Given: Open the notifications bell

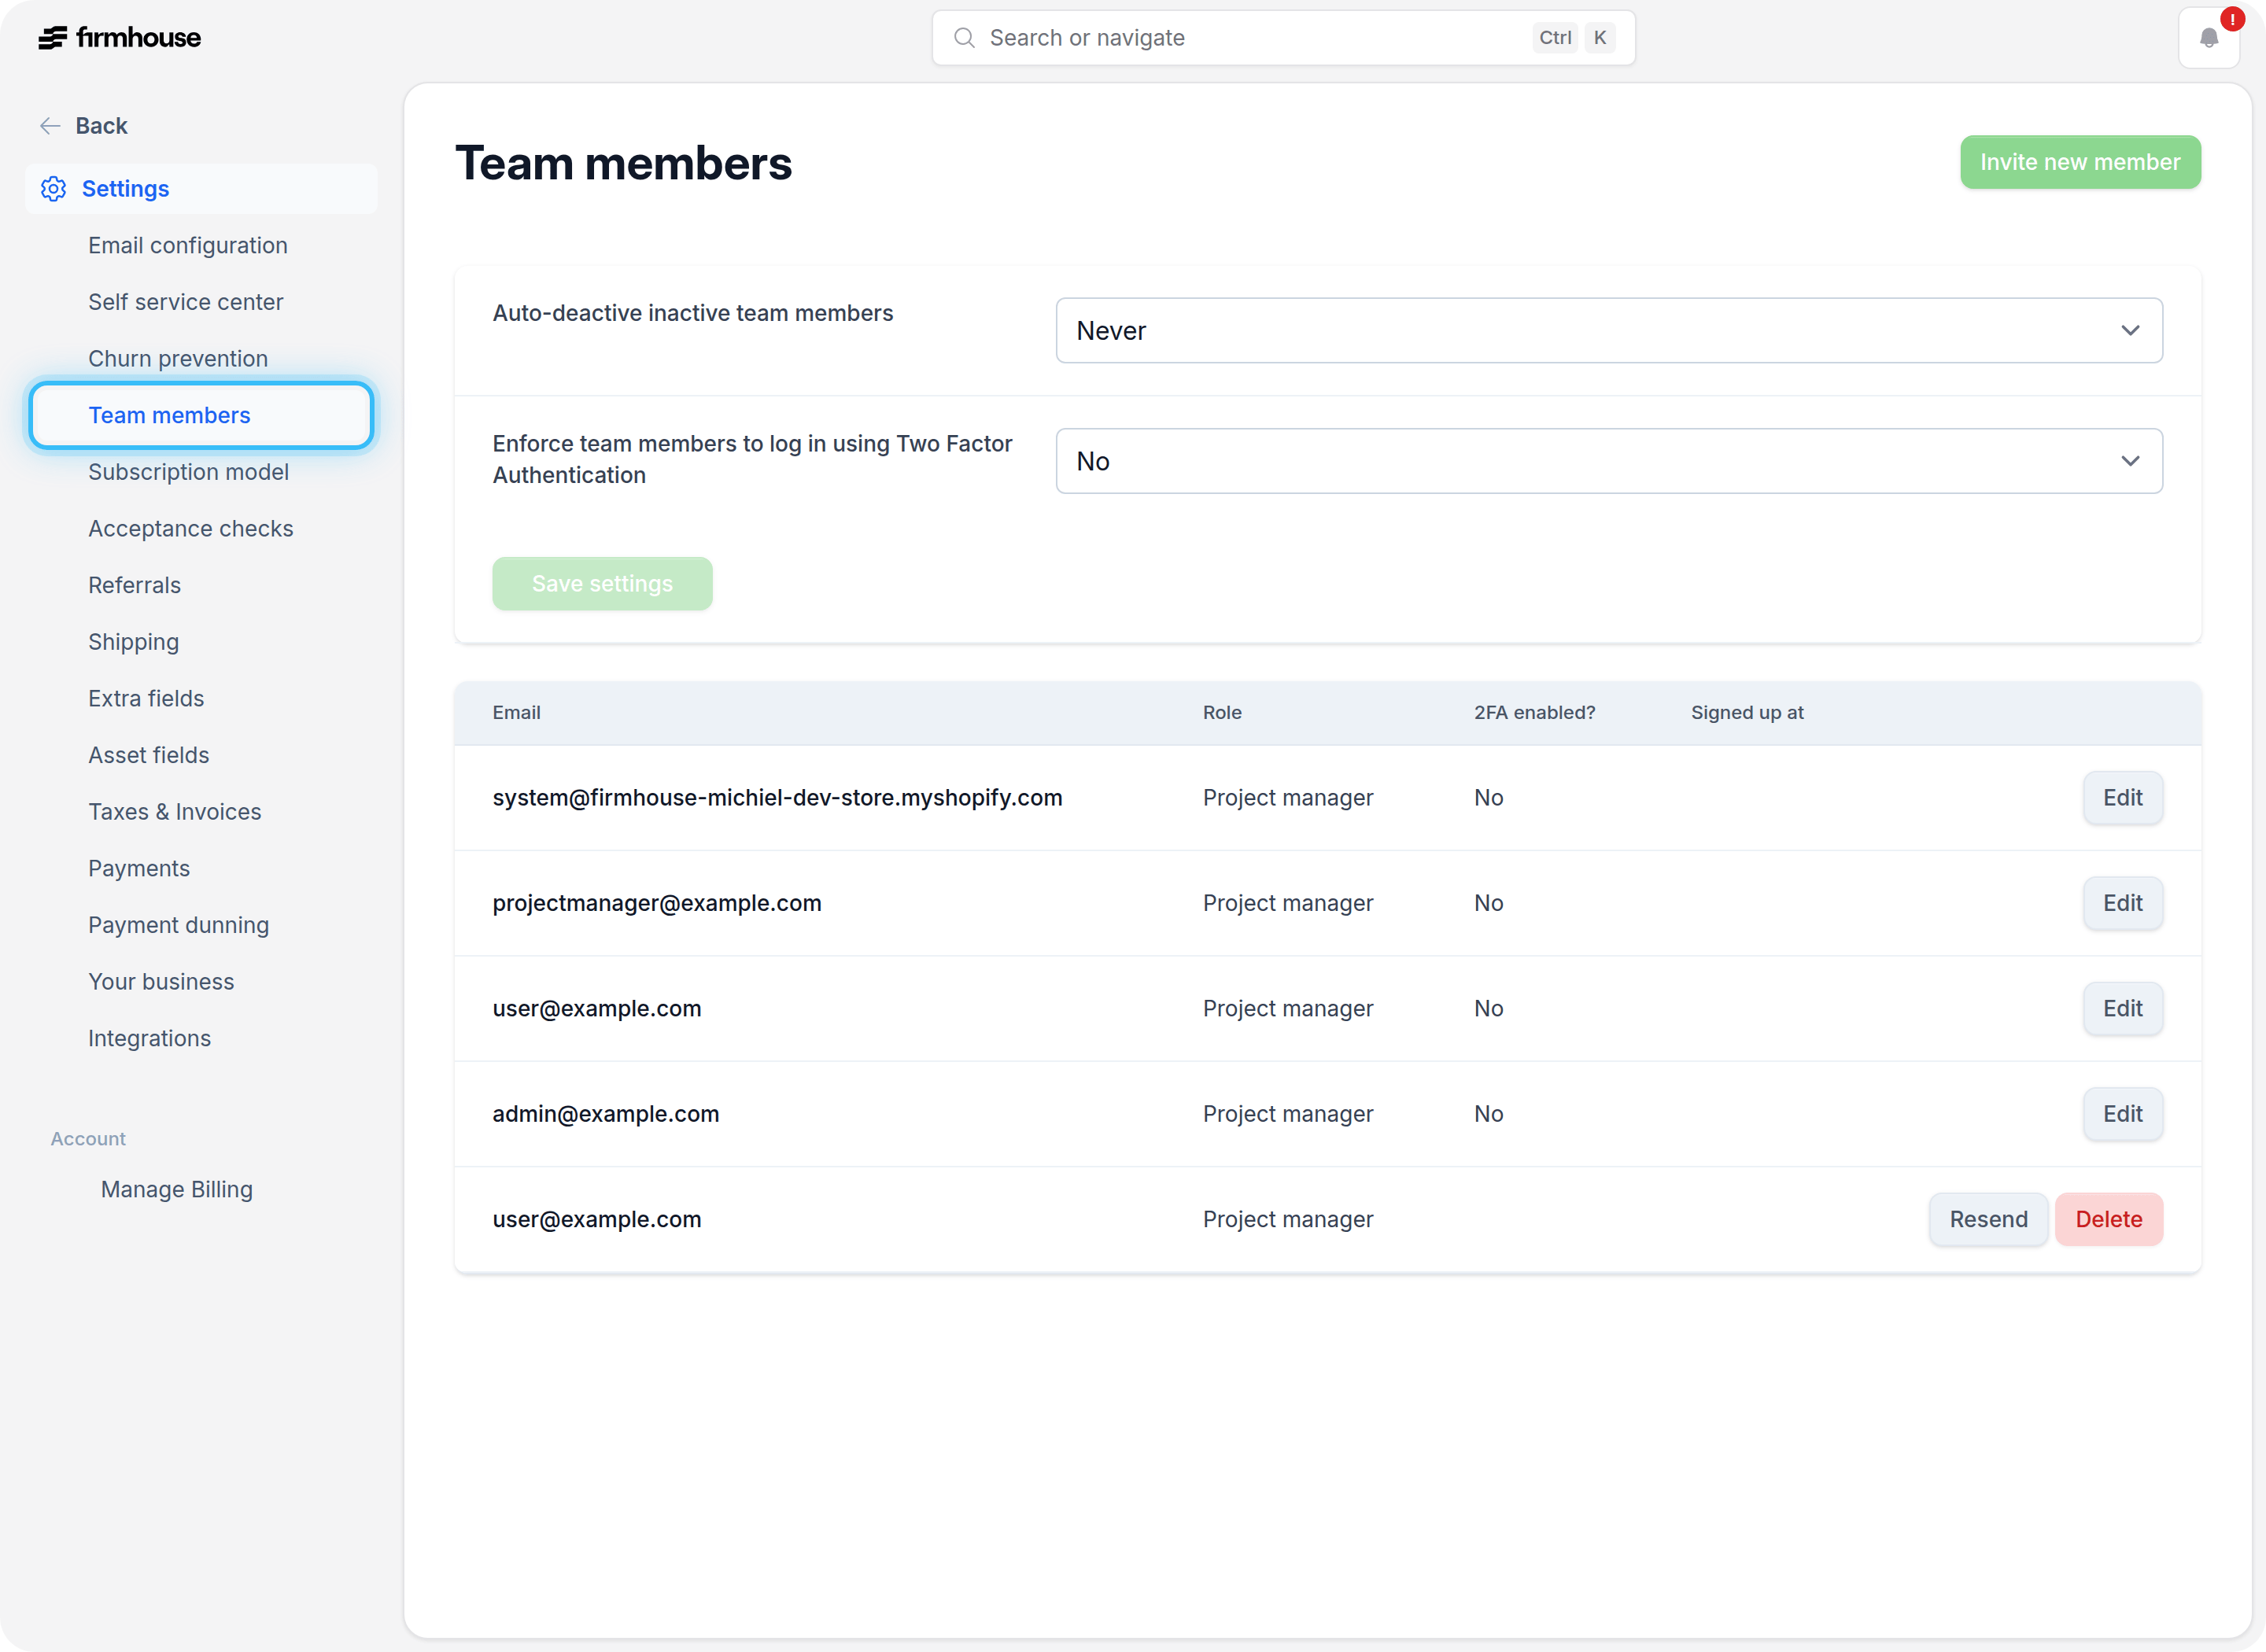Looking at the screenshot, I should pos(2208,38).
